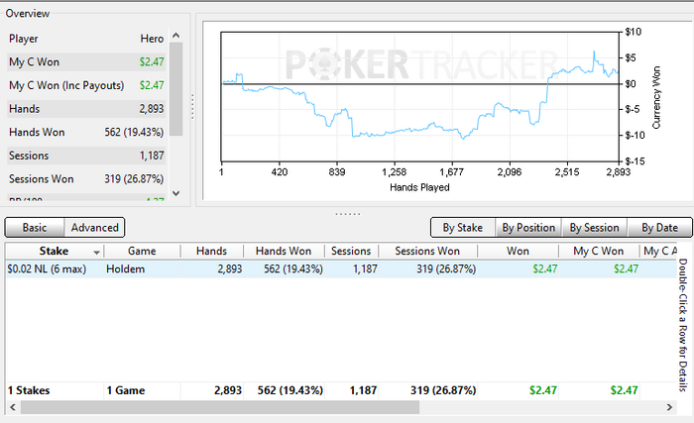Select the Hands Won row in Overview

(86, 133)
